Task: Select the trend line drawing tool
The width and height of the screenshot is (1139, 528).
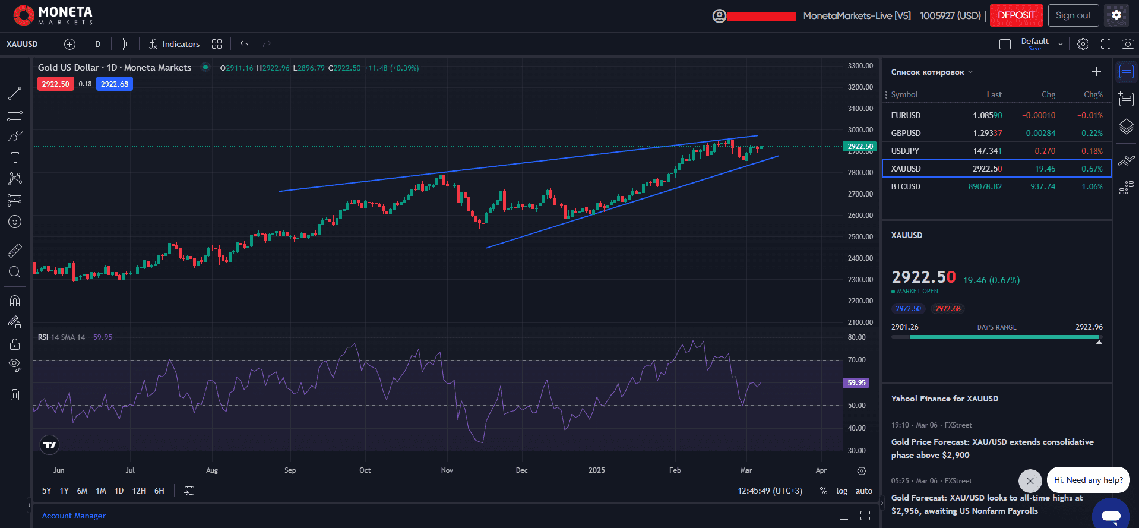Action: 15,93
